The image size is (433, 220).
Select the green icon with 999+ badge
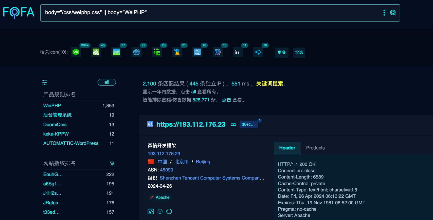point(76,52)
